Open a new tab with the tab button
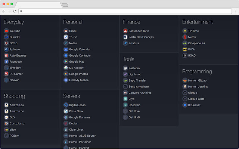The height and width of the screenshot is (149, 239). [65, 5]
